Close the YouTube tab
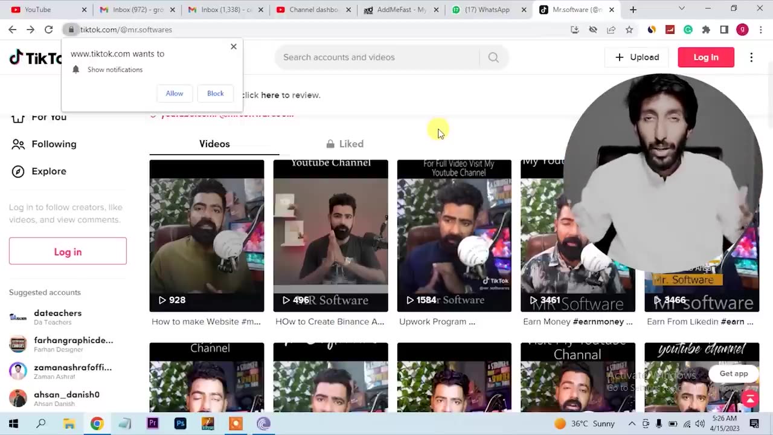Viewport: 773px width, 435px height. point(84,10)
